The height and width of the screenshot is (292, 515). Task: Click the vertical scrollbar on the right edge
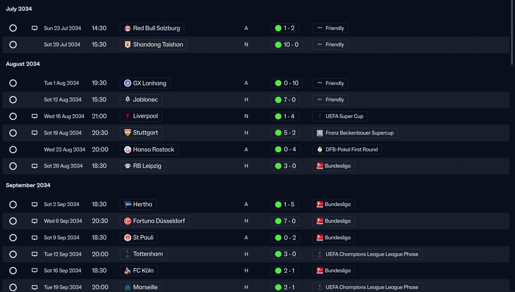[512, 32]
